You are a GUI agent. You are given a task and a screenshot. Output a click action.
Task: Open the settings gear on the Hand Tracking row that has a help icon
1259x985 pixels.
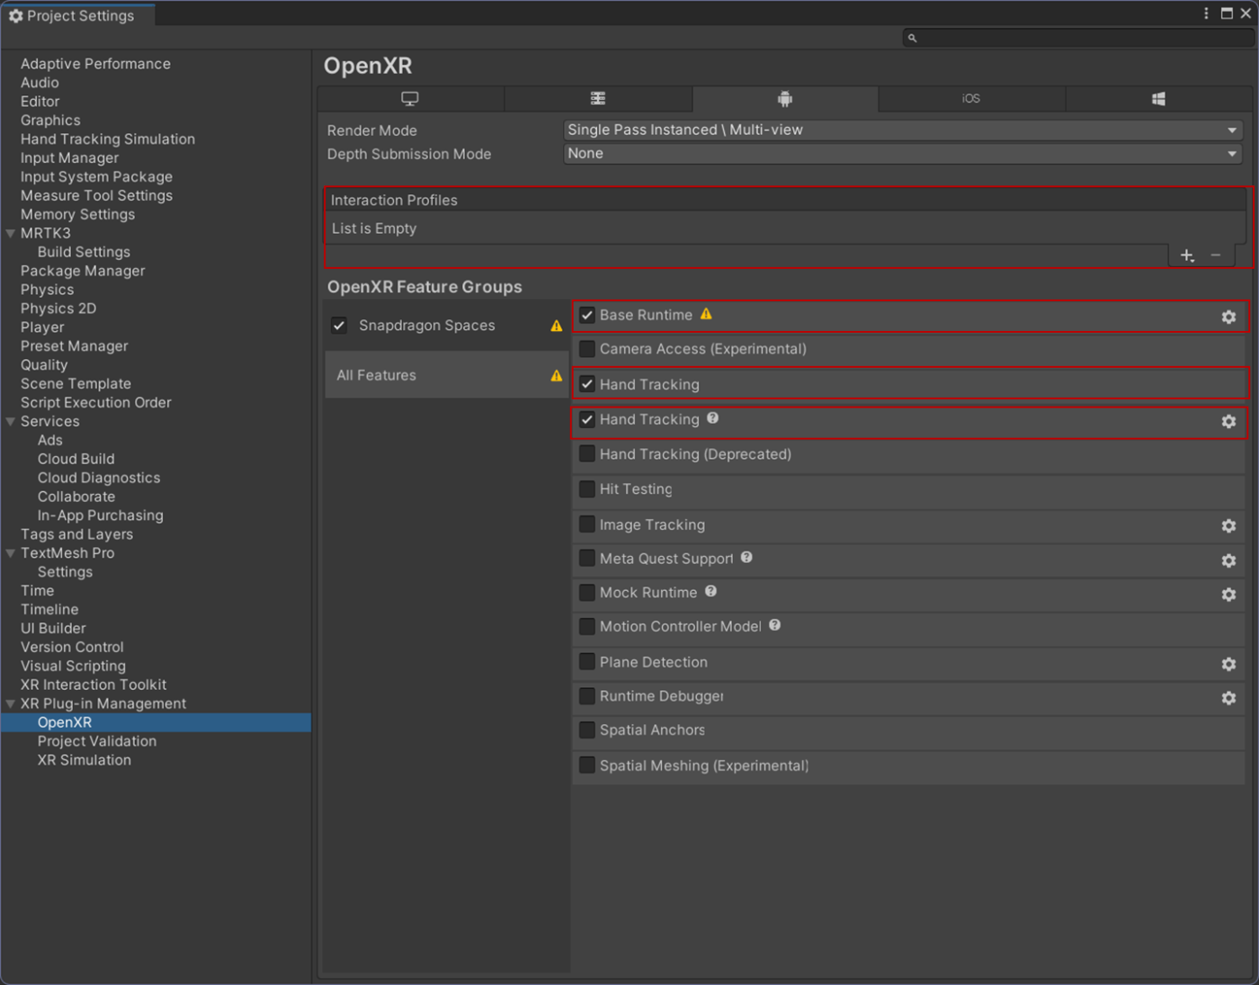tap(1228, 421)
